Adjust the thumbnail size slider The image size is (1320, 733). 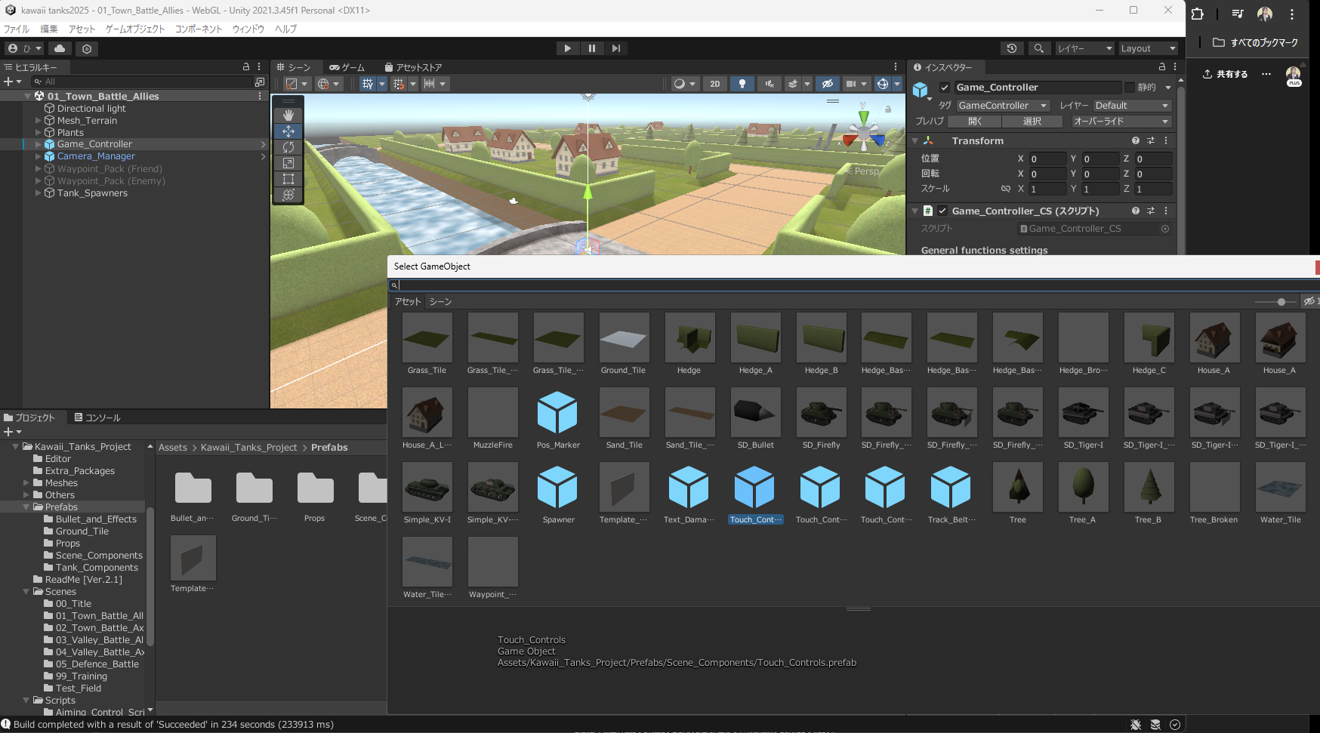point(1281,302)
